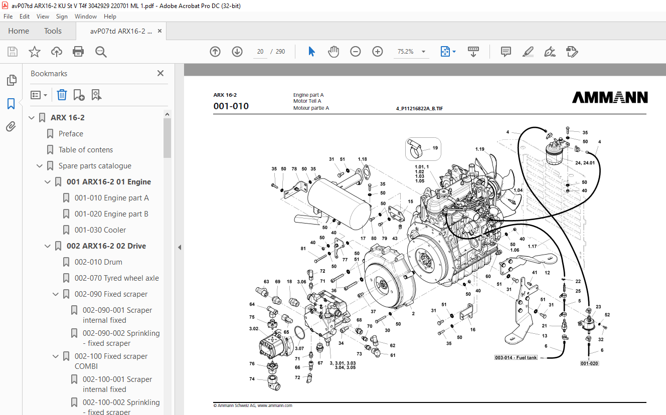
Task: Find the current bookmark
Action: pos(96,95)
